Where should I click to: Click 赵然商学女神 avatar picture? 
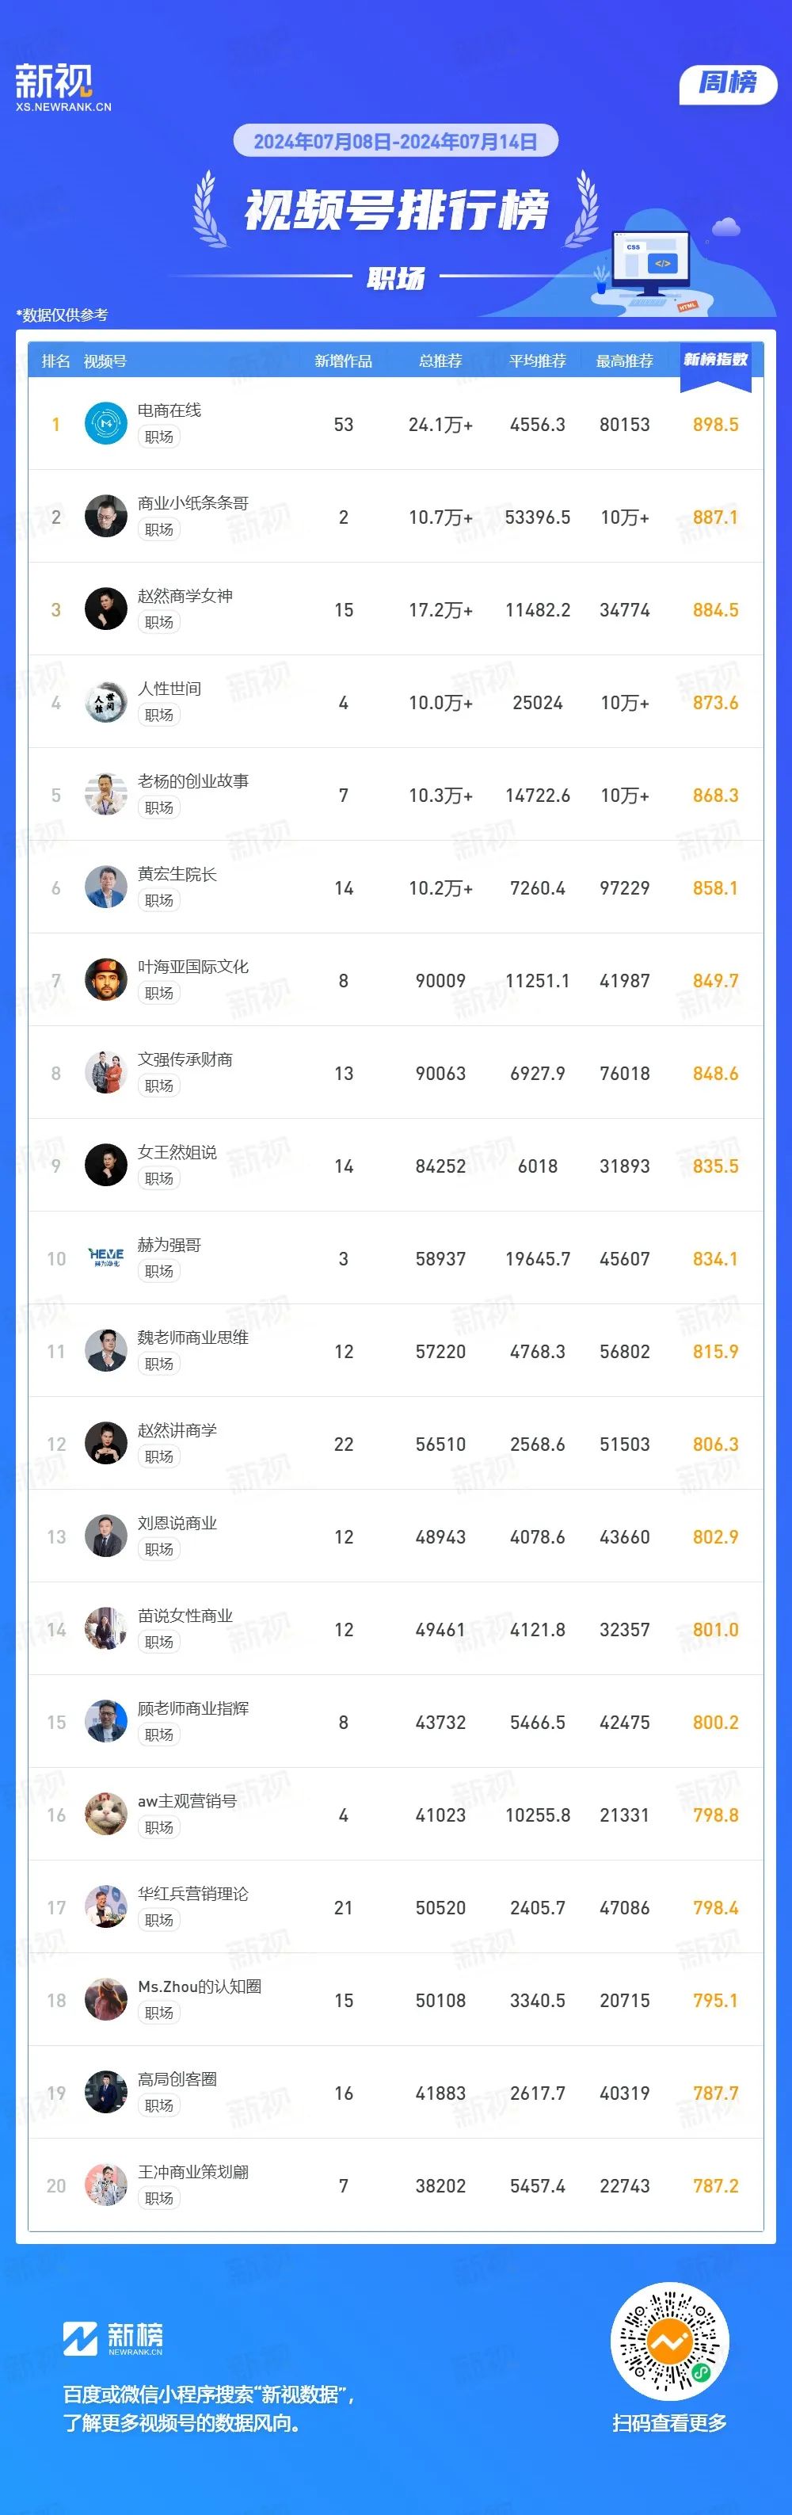105,609
